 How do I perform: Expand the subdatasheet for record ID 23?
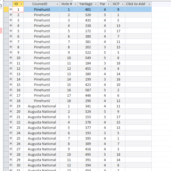click(11, 128)
